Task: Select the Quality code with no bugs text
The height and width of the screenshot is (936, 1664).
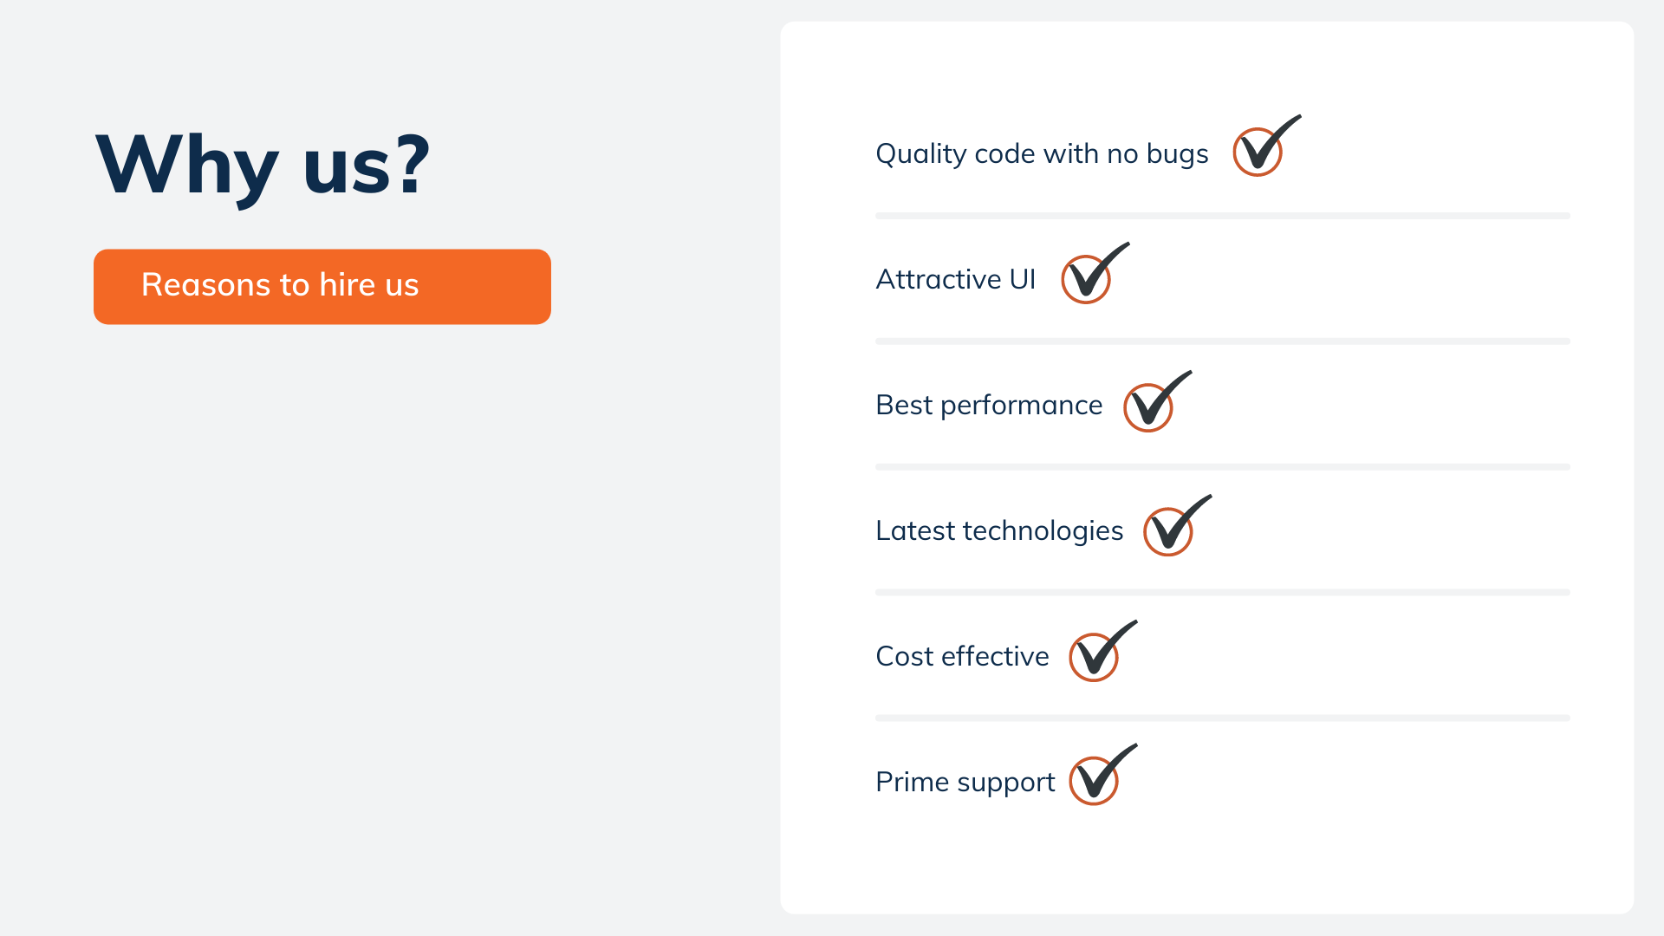Action: [1042, 153]
